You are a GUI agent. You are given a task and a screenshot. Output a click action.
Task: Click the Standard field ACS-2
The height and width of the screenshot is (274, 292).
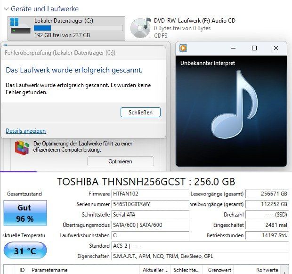tap(200, 246)
